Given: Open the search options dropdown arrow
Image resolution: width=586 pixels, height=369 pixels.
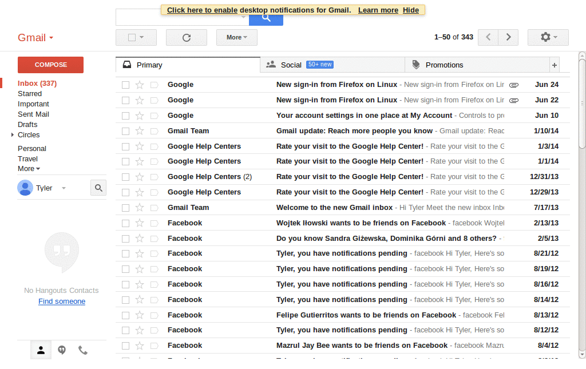Looking at the screenshot, I should (x=243, y=17).
